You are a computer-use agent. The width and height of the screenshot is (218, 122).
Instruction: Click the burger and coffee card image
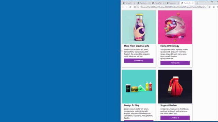139,87
